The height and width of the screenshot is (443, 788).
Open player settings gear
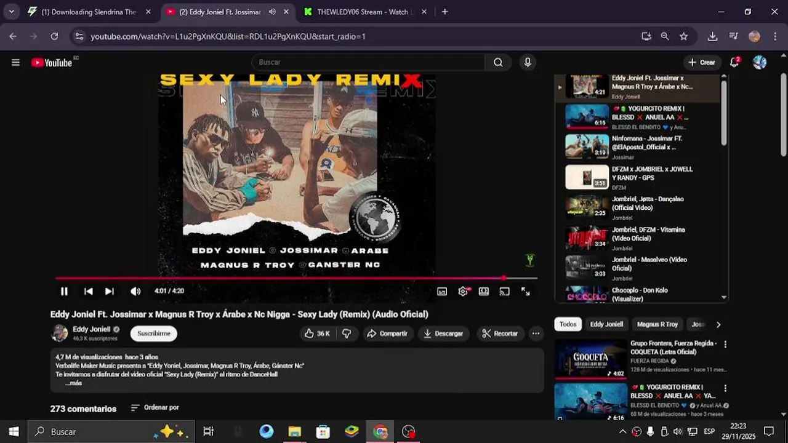463,292
